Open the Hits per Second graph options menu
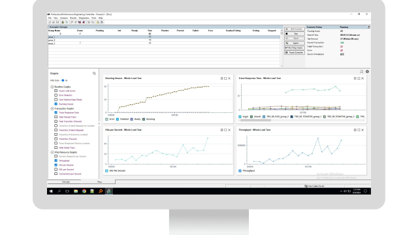 [x=221, y=130]
